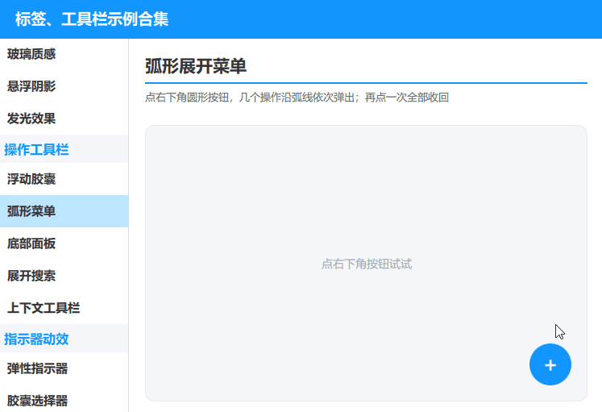Select the highlighted 弧形菜单 item
The width and height of the screenshot is (602, 412).
(x=64, y=211)
